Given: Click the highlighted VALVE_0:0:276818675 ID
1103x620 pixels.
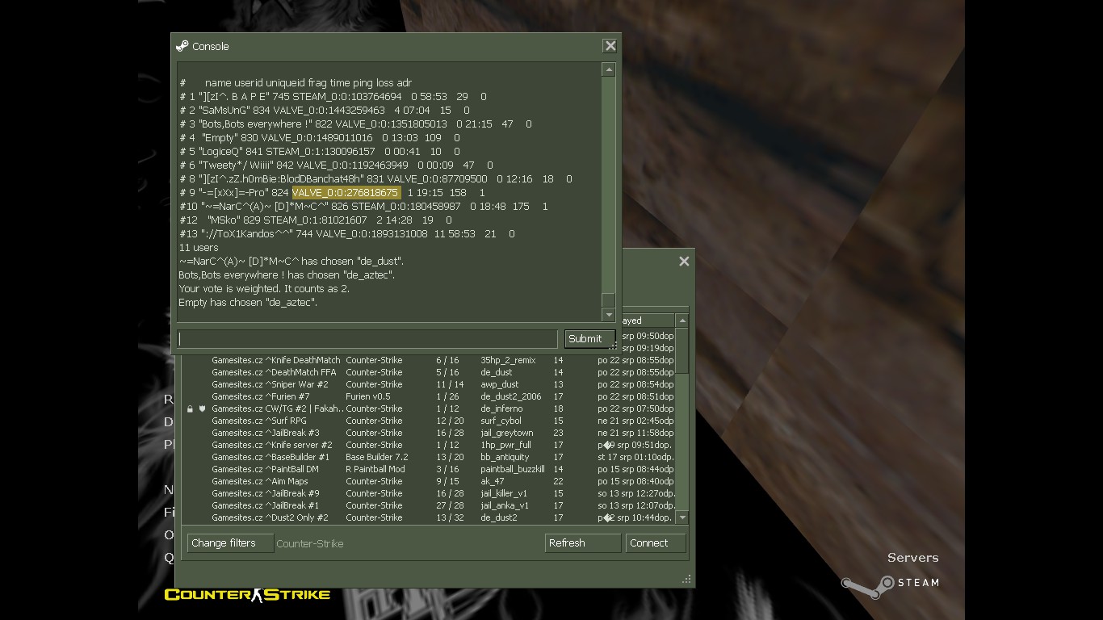Looking at the screenshot, I should [x=346, y=193].
